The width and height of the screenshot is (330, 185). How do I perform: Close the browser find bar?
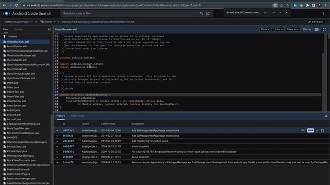286,12
